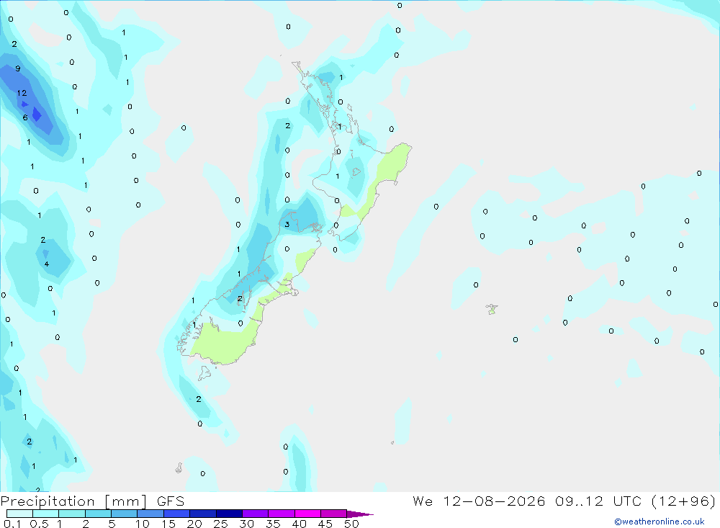Open the weatheronline.co.uk copyright link
The height and width of the screenshot is (528, 720).
pyautogui.click(x=660, y=522)
